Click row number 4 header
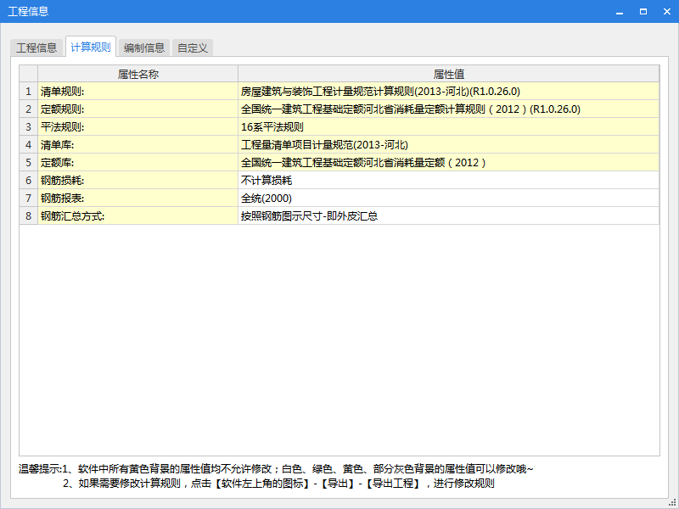Screen dimensions: 679x509 pos(29,144)
